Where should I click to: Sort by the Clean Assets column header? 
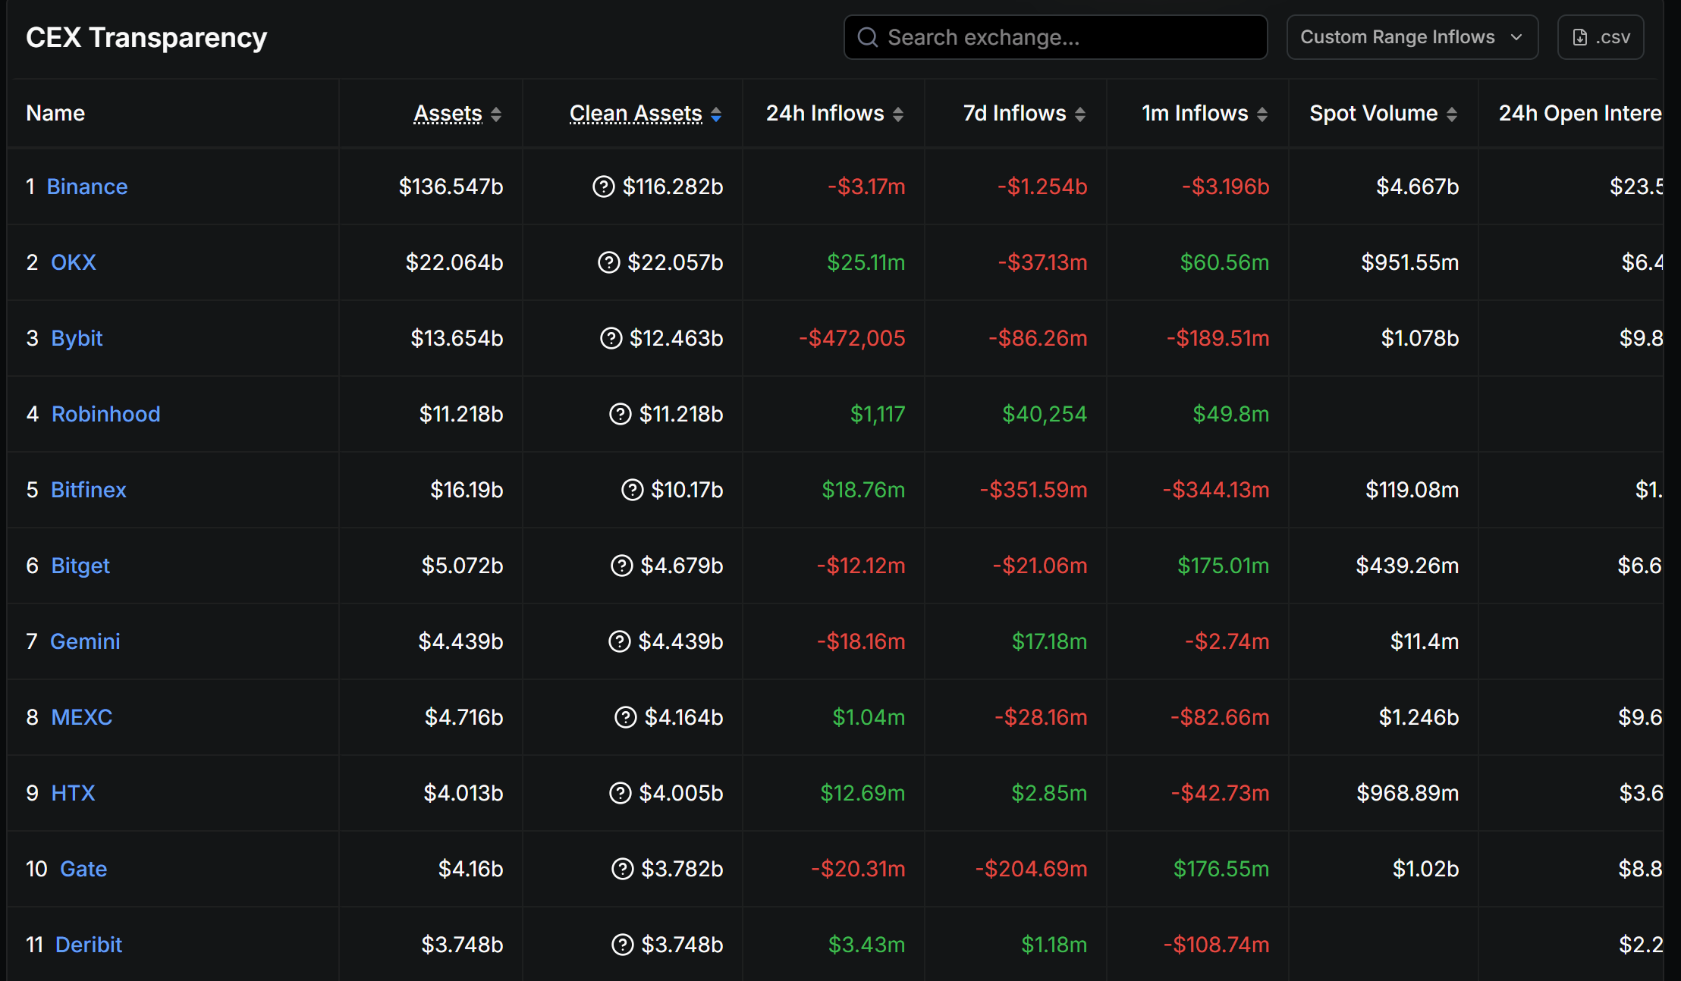click(636, 114)
